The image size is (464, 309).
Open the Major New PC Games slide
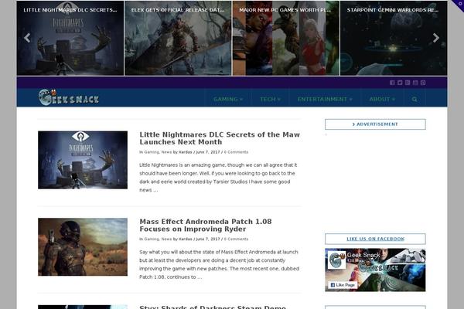point(286,38)
